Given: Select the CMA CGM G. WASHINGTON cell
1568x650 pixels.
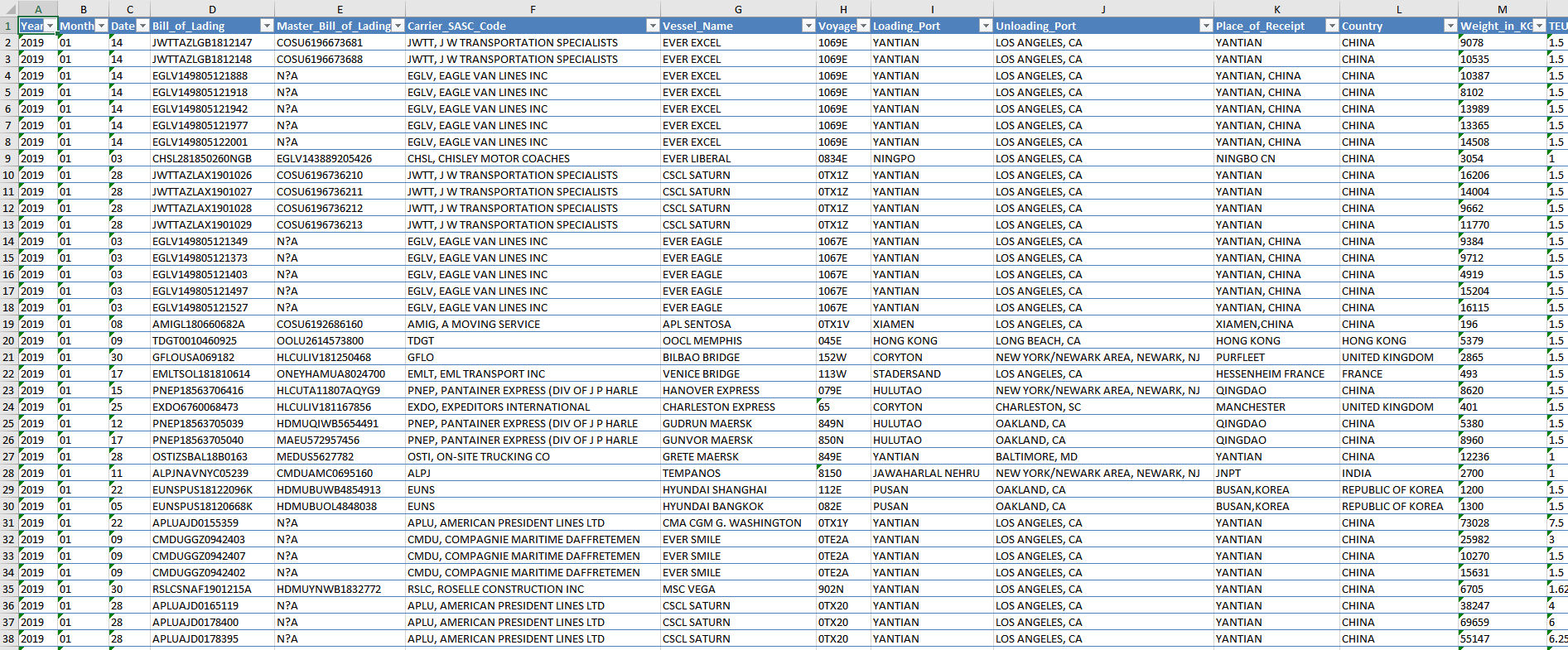Looking at the screenshot, I should [x=732, y=522].
